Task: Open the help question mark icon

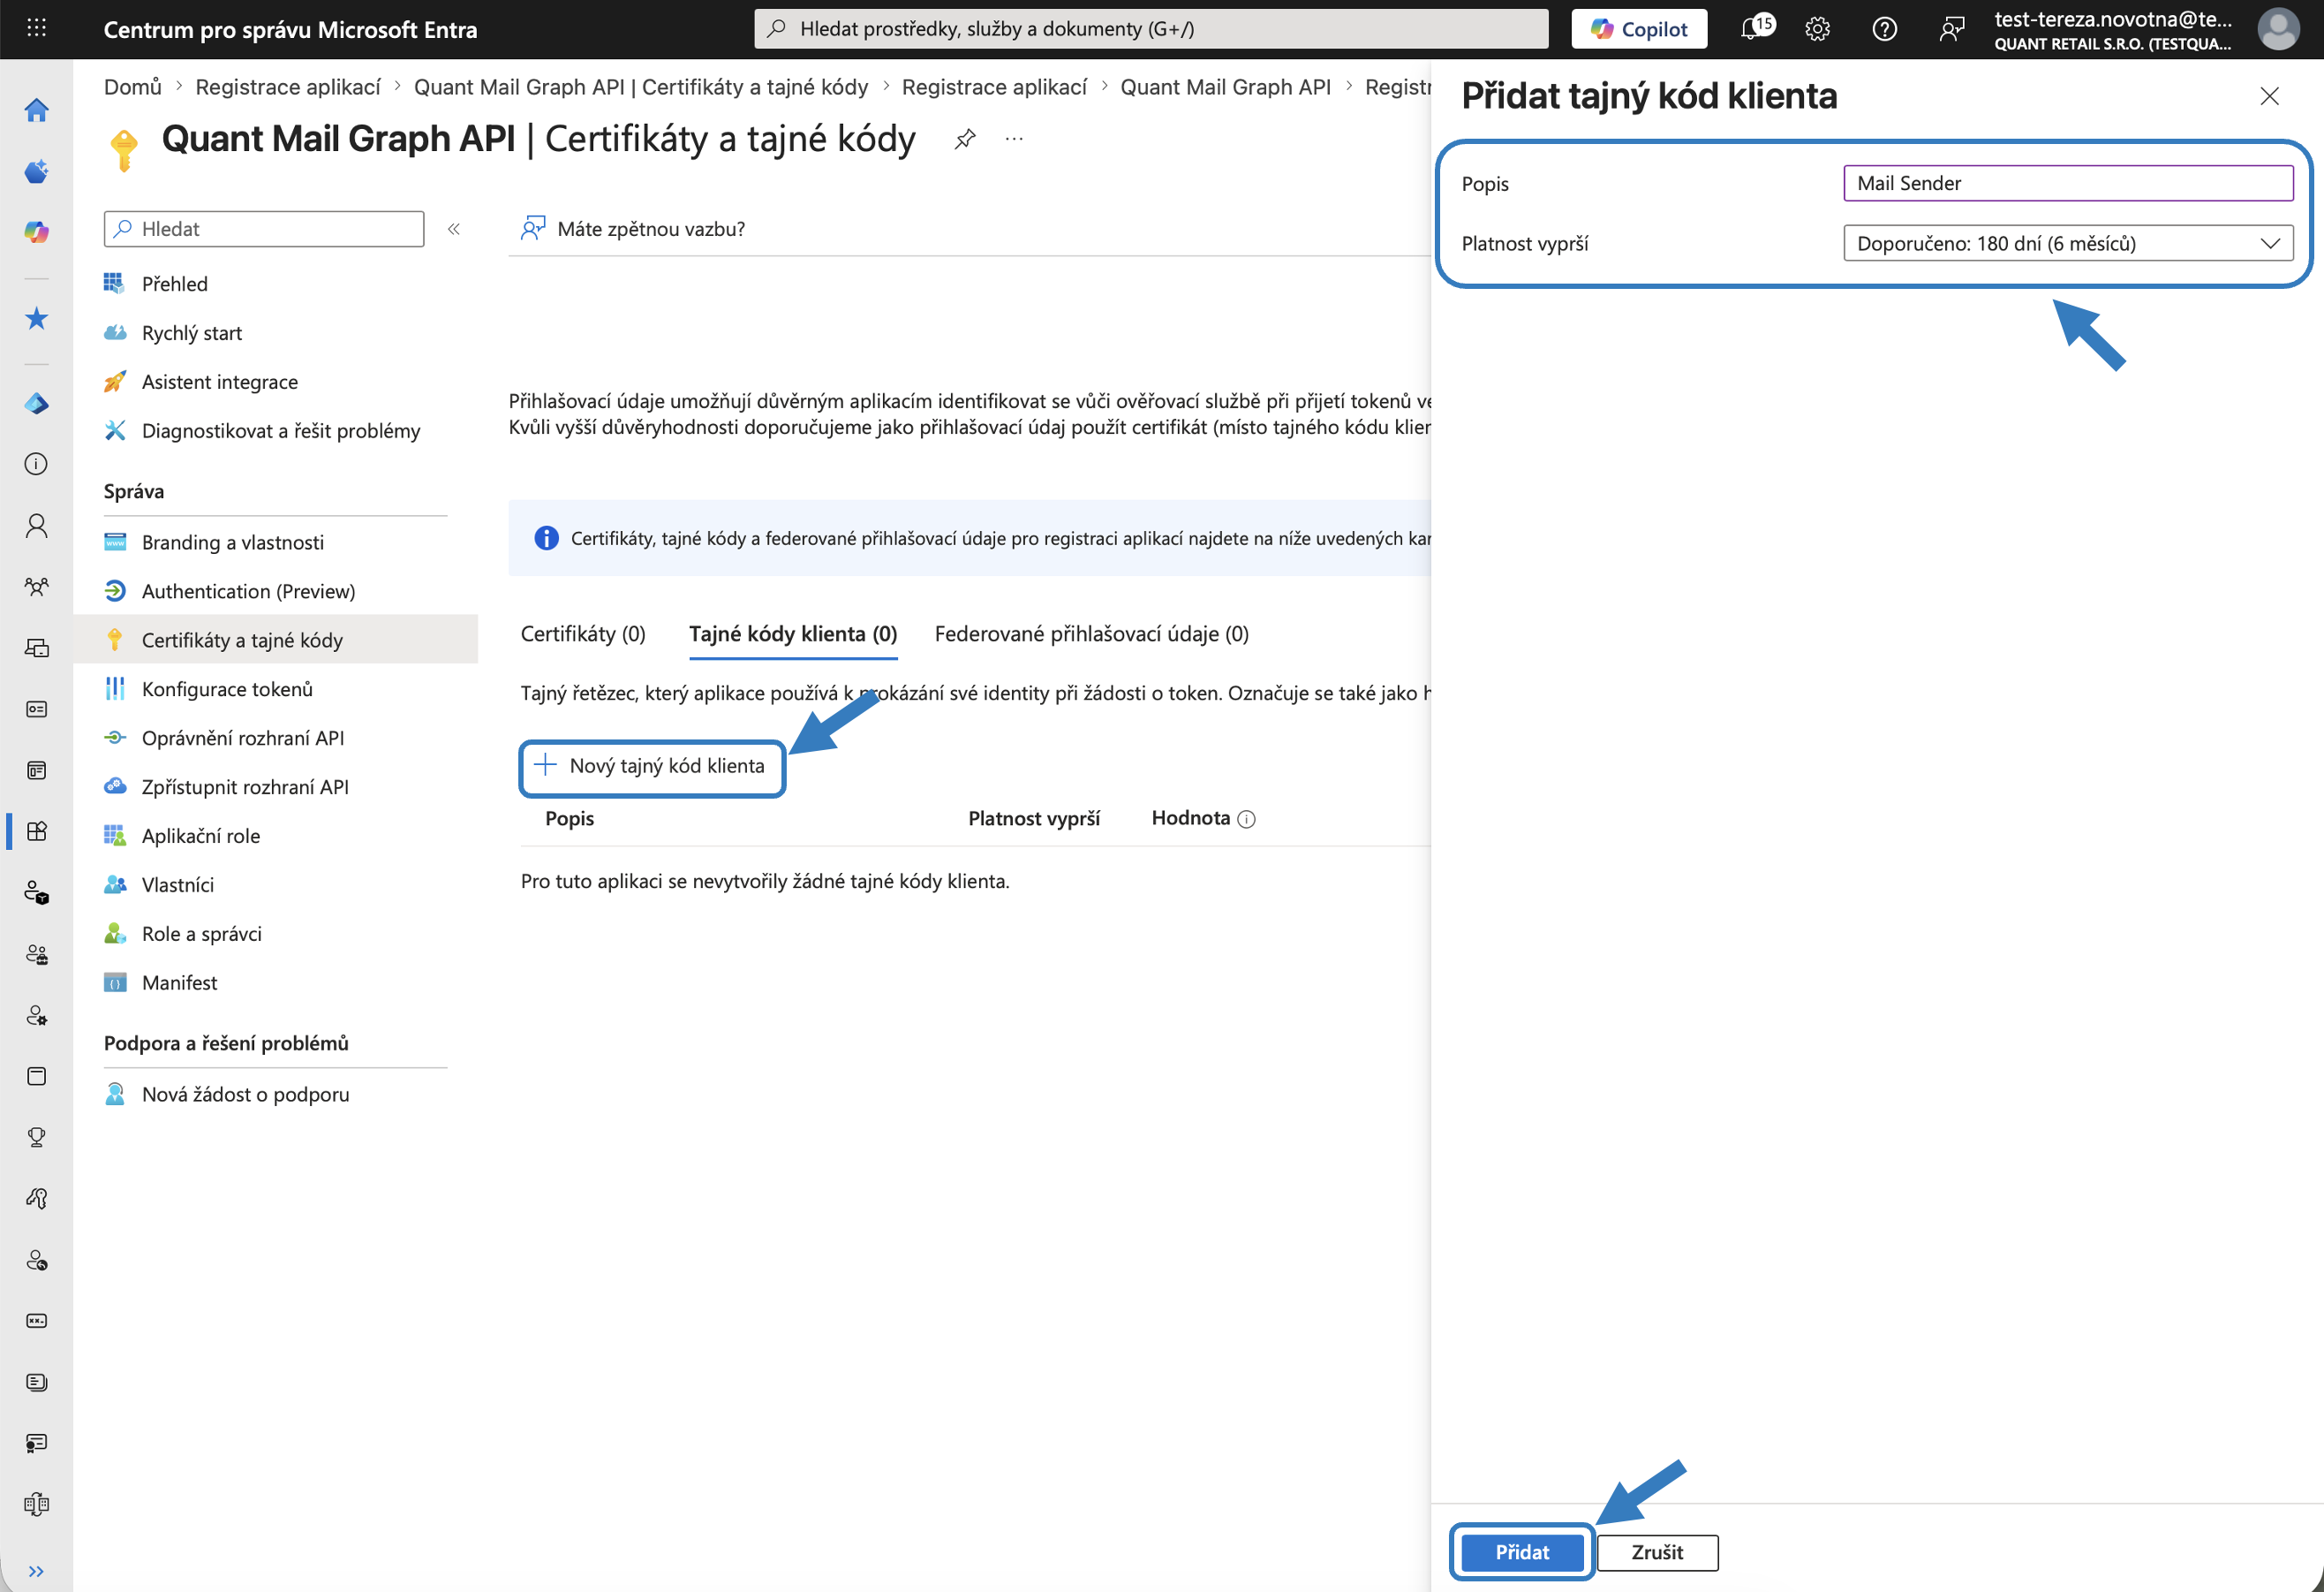Action: 1884,29
